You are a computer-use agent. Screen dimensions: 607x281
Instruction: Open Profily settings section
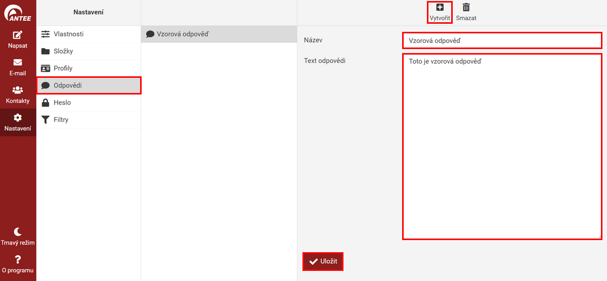coord(63,68)
